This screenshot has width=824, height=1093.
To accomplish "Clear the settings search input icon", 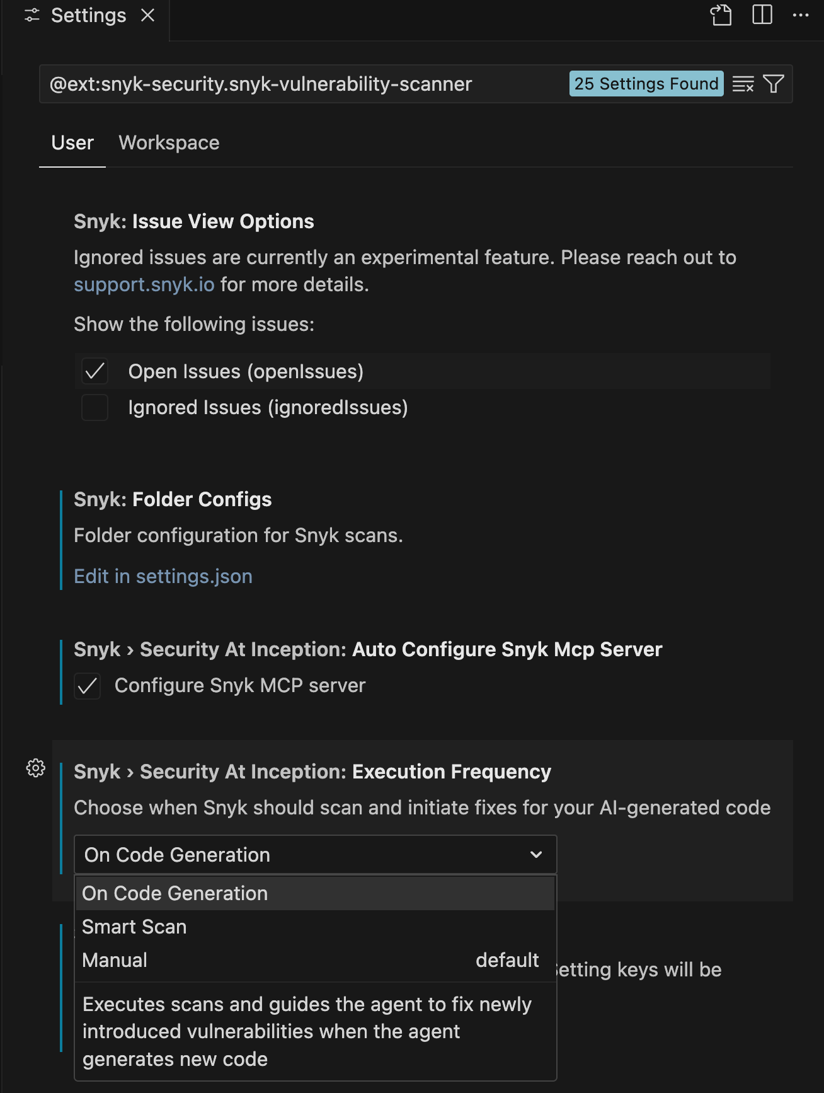I will (x=743, y=84).
